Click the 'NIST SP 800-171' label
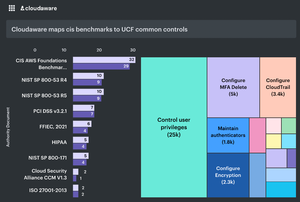 pos(48,158)
